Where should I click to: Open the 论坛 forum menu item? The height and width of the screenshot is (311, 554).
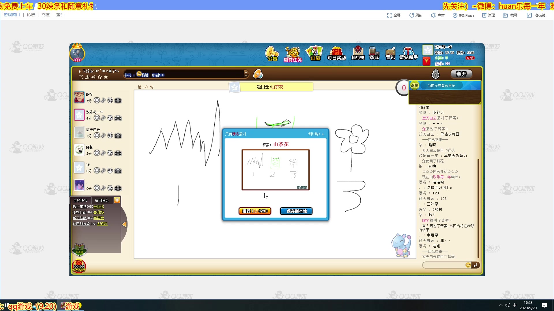coord(31,15)
